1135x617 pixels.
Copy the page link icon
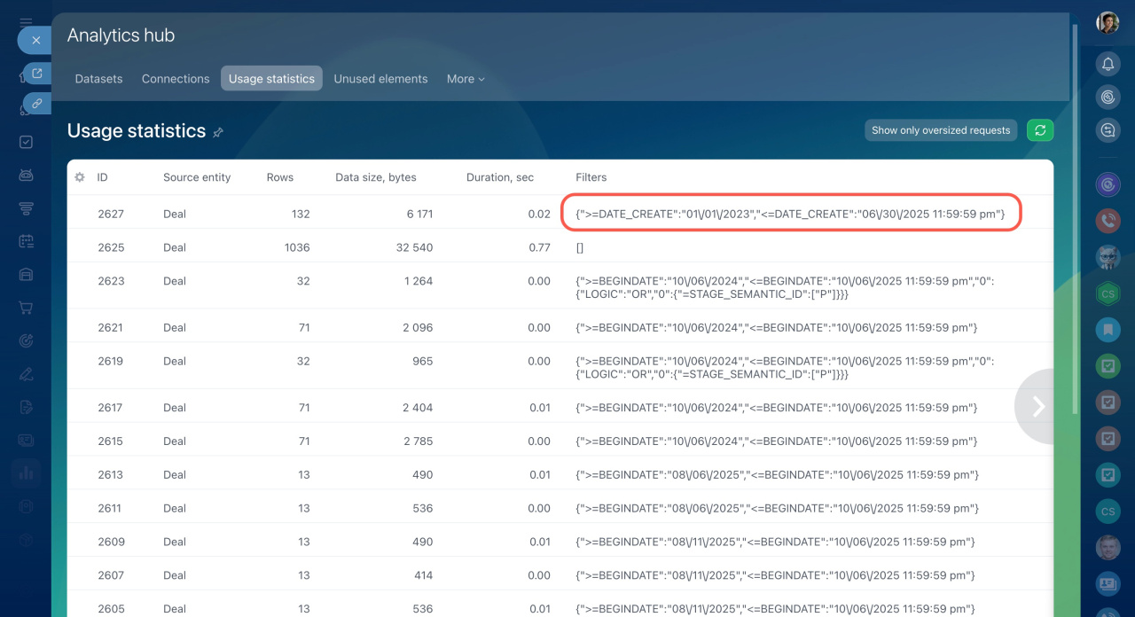37,104
